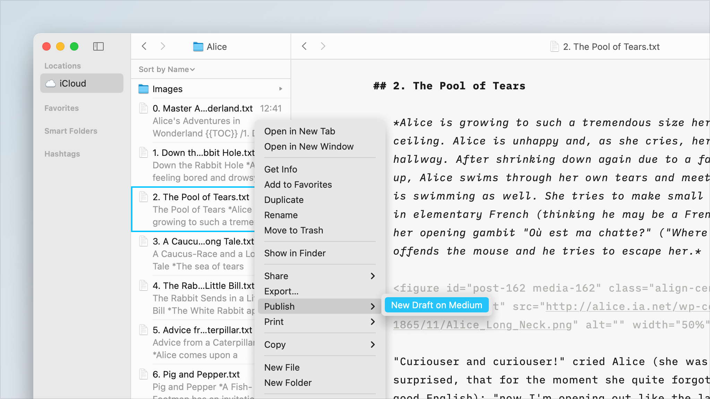The image size is (710, 399).
Task: Click the Alice folder title
Action: [x=217, y=47]
